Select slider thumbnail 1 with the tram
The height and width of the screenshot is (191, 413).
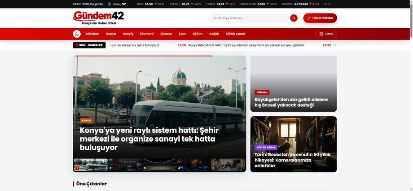(x=91, y=165)
